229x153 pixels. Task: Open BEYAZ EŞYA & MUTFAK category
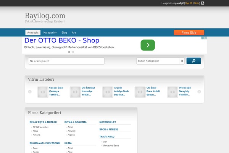(43, 122)
